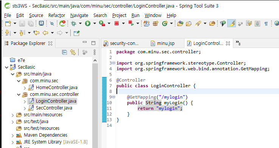Show the hidden editor tabs list
Viewport: 279px width, 148px height.
click(x=238, y=43)
